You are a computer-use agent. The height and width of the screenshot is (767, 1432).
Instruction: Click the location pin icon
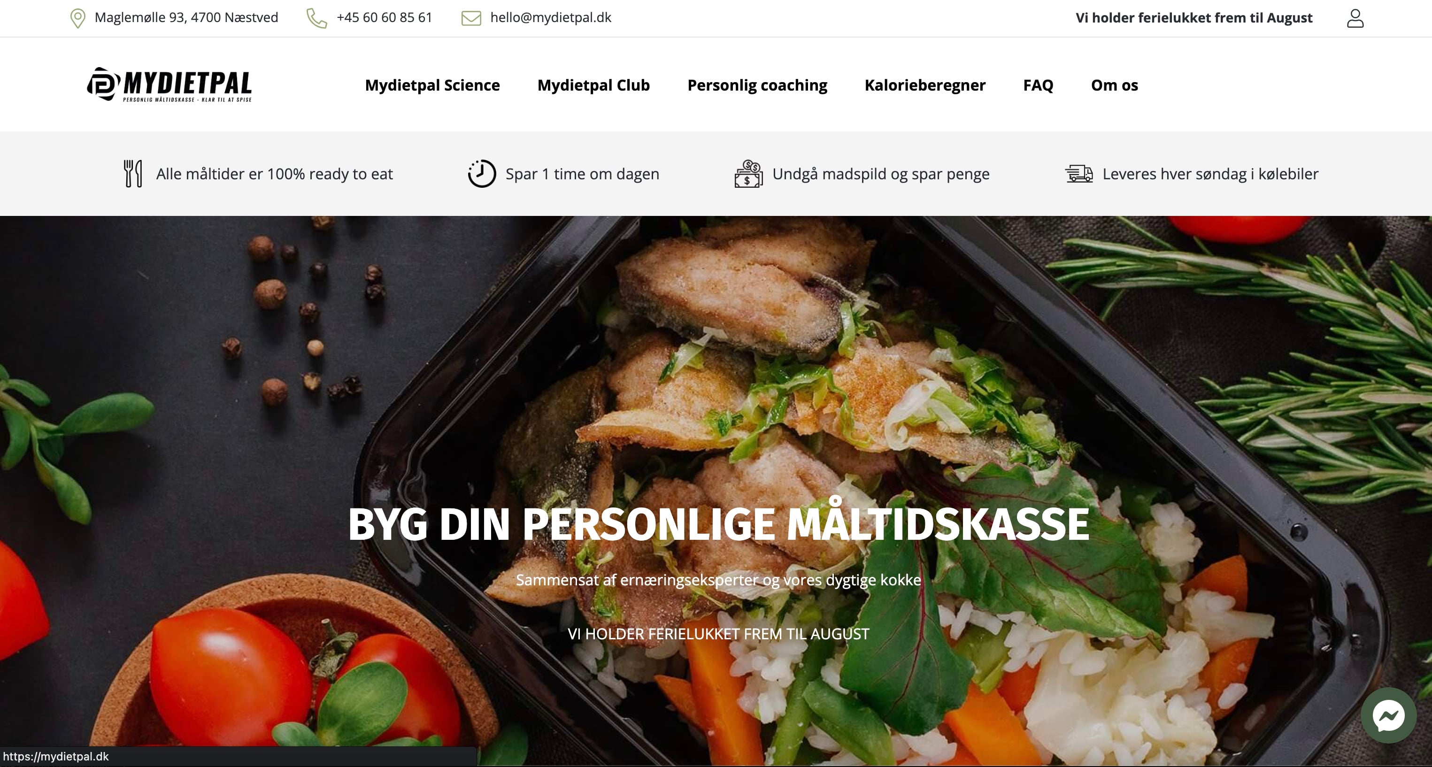[78, 18]
